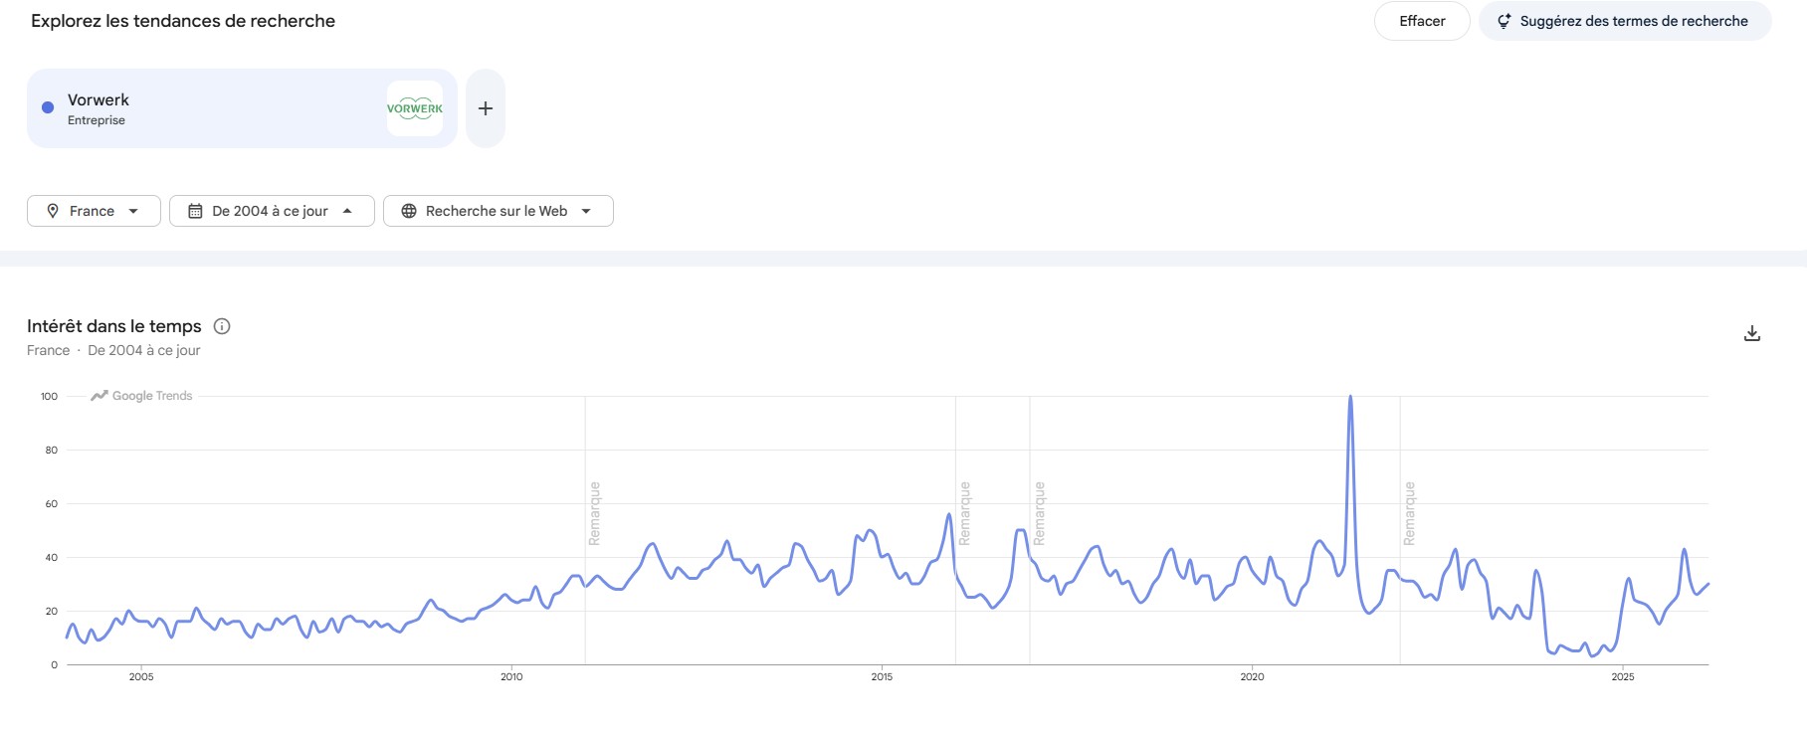Image resolution: width=1807 pixels, height=731 pixels.
Task: Select the Vorwerk search term text
Action: [99, 100]
